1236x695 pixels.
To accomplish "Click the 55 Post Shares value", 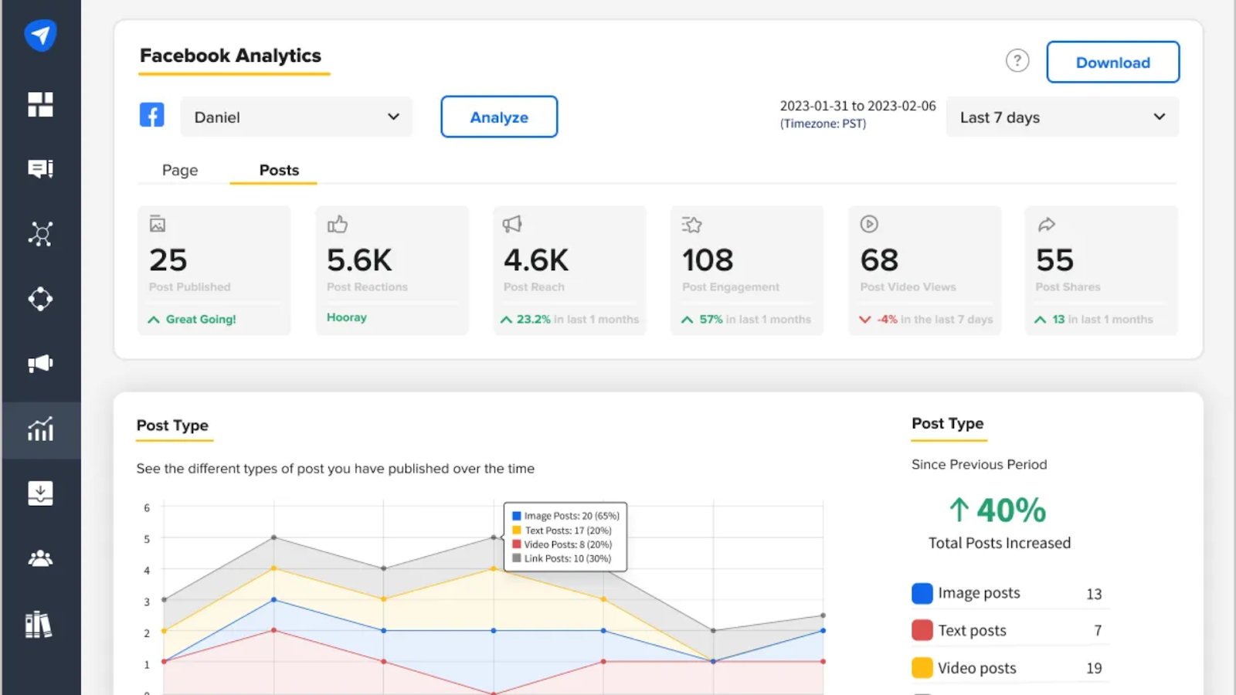I will (x=1055, y=260).
